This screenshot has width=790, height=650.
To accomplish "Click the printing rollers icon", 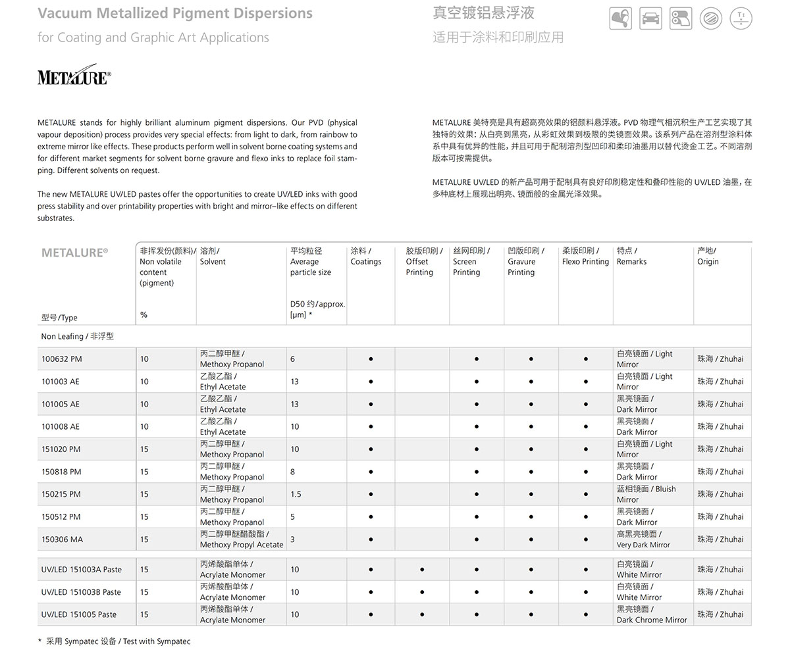I will 681,18.
